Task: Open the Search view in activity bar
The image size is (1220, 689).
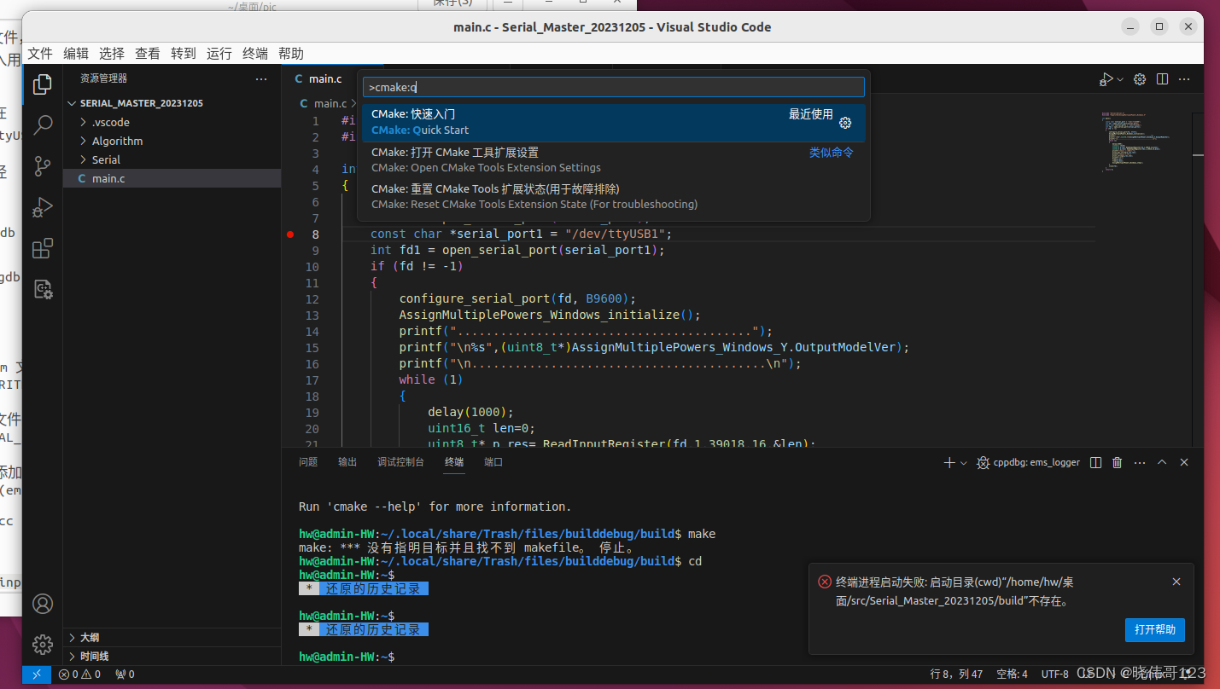Action: click(43, 125)
